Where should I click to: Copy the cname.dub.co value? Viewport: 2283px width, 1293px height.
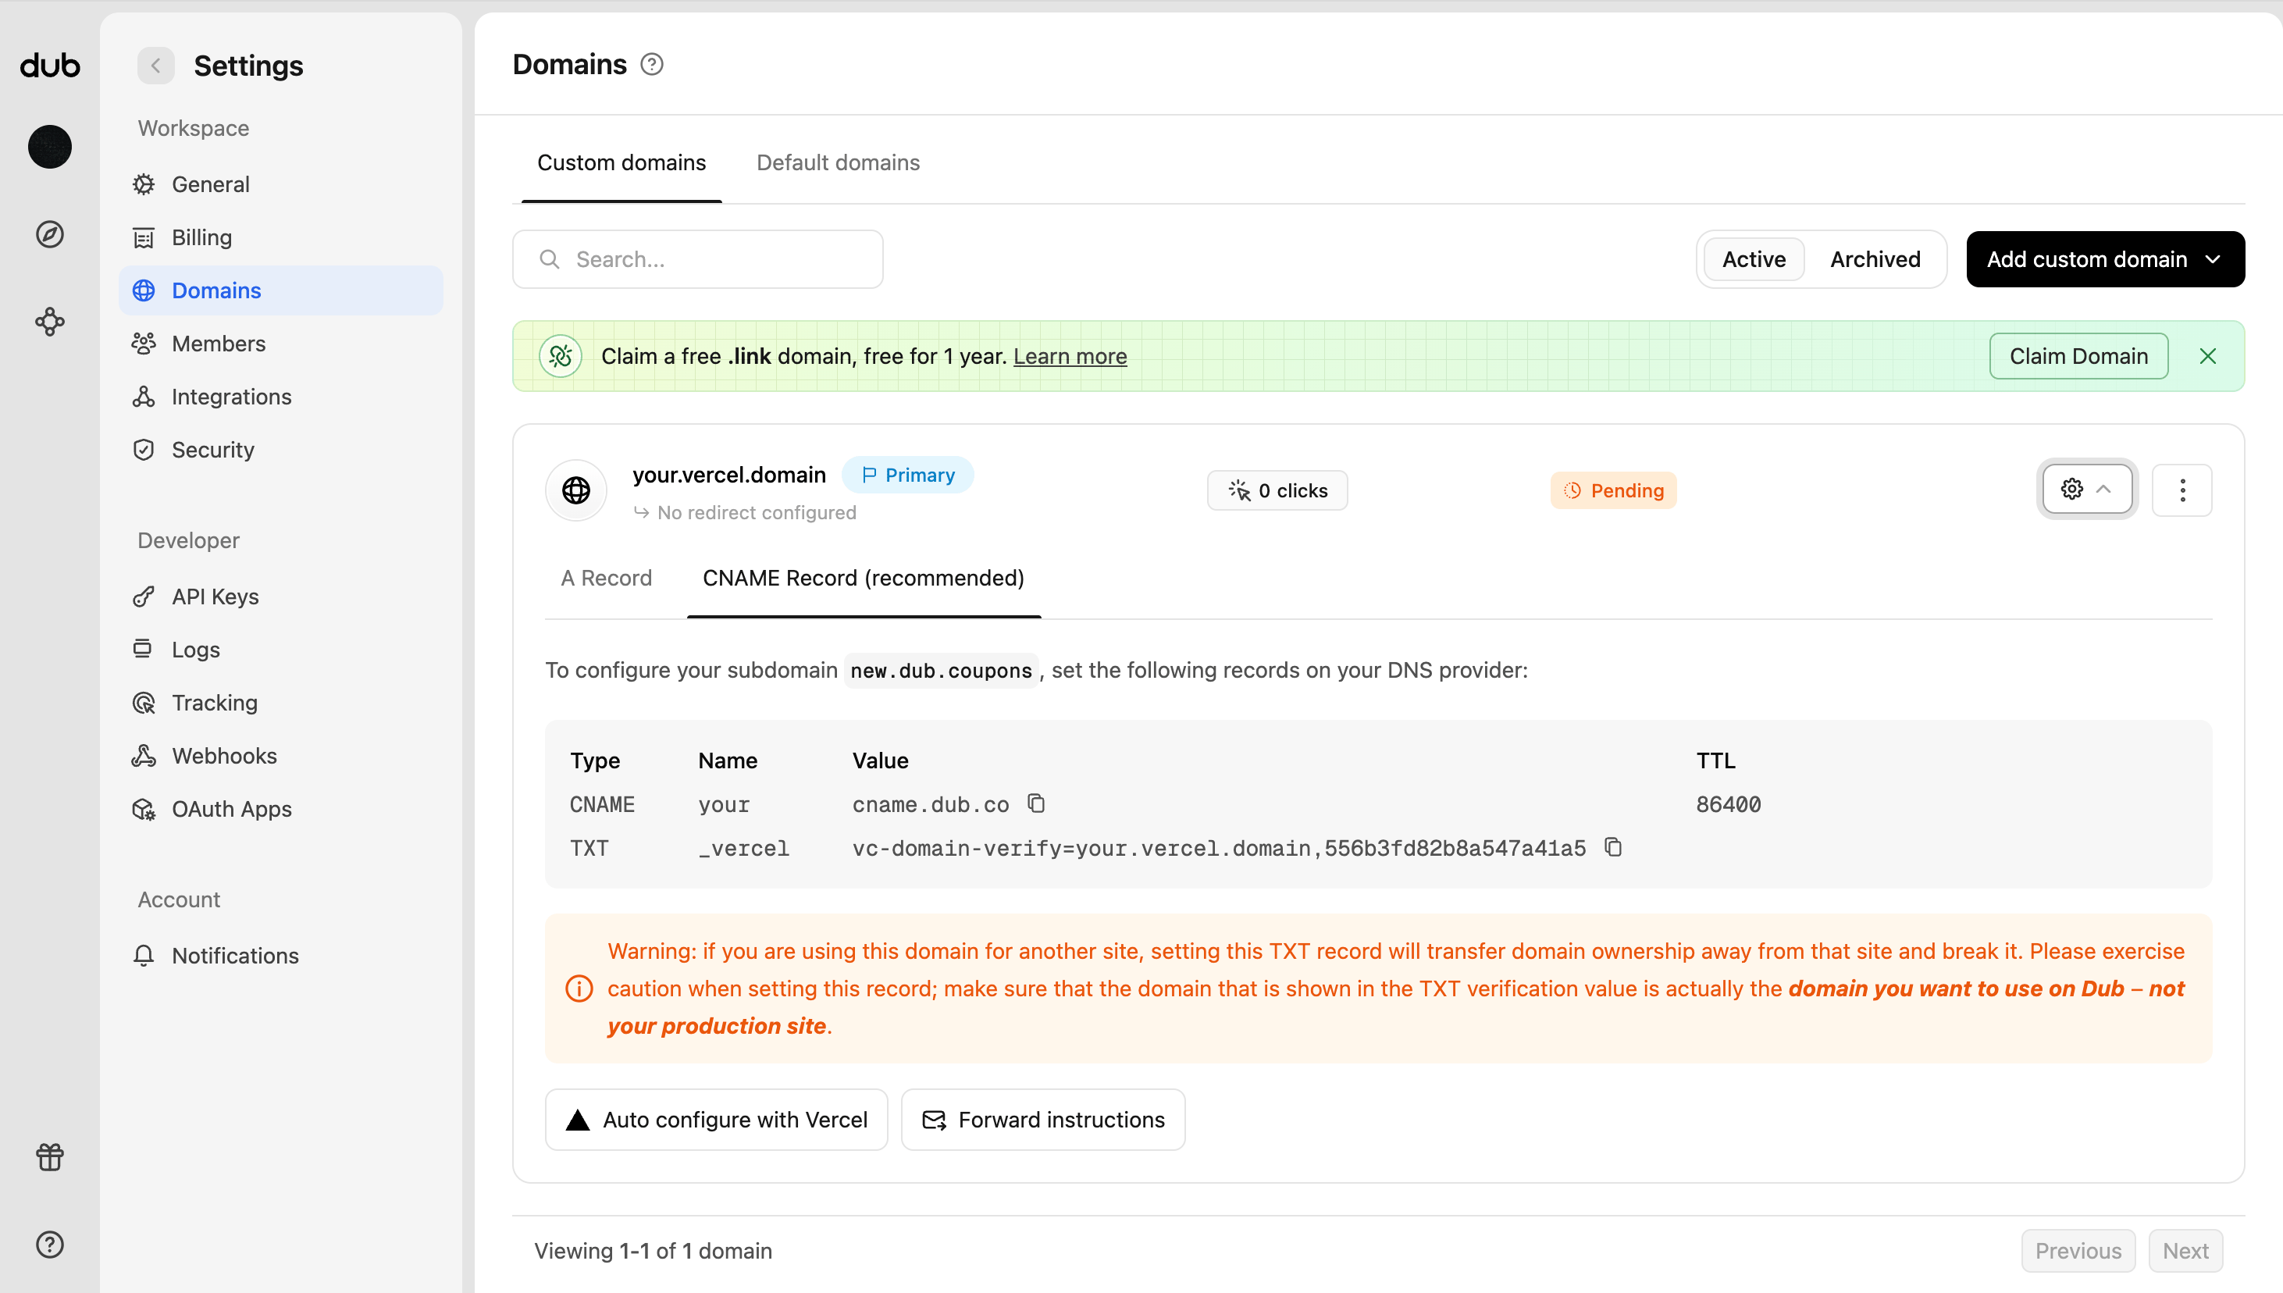coord(1035,803)
